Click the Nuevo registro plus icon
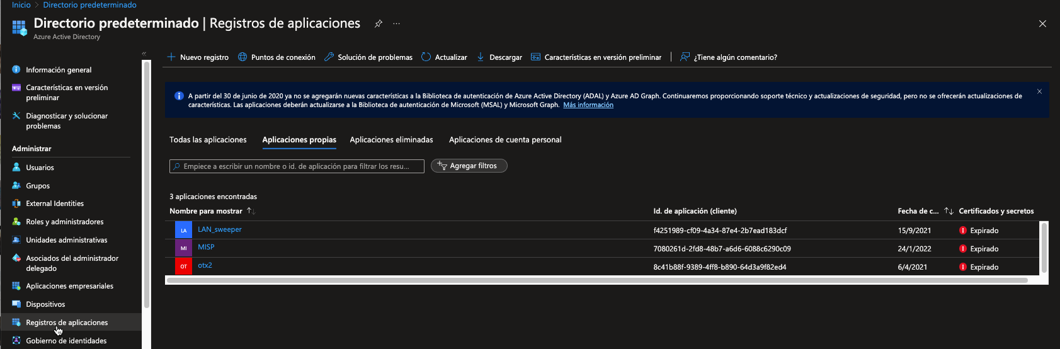This screenshot has width=1060, height=349. (171, 57)
